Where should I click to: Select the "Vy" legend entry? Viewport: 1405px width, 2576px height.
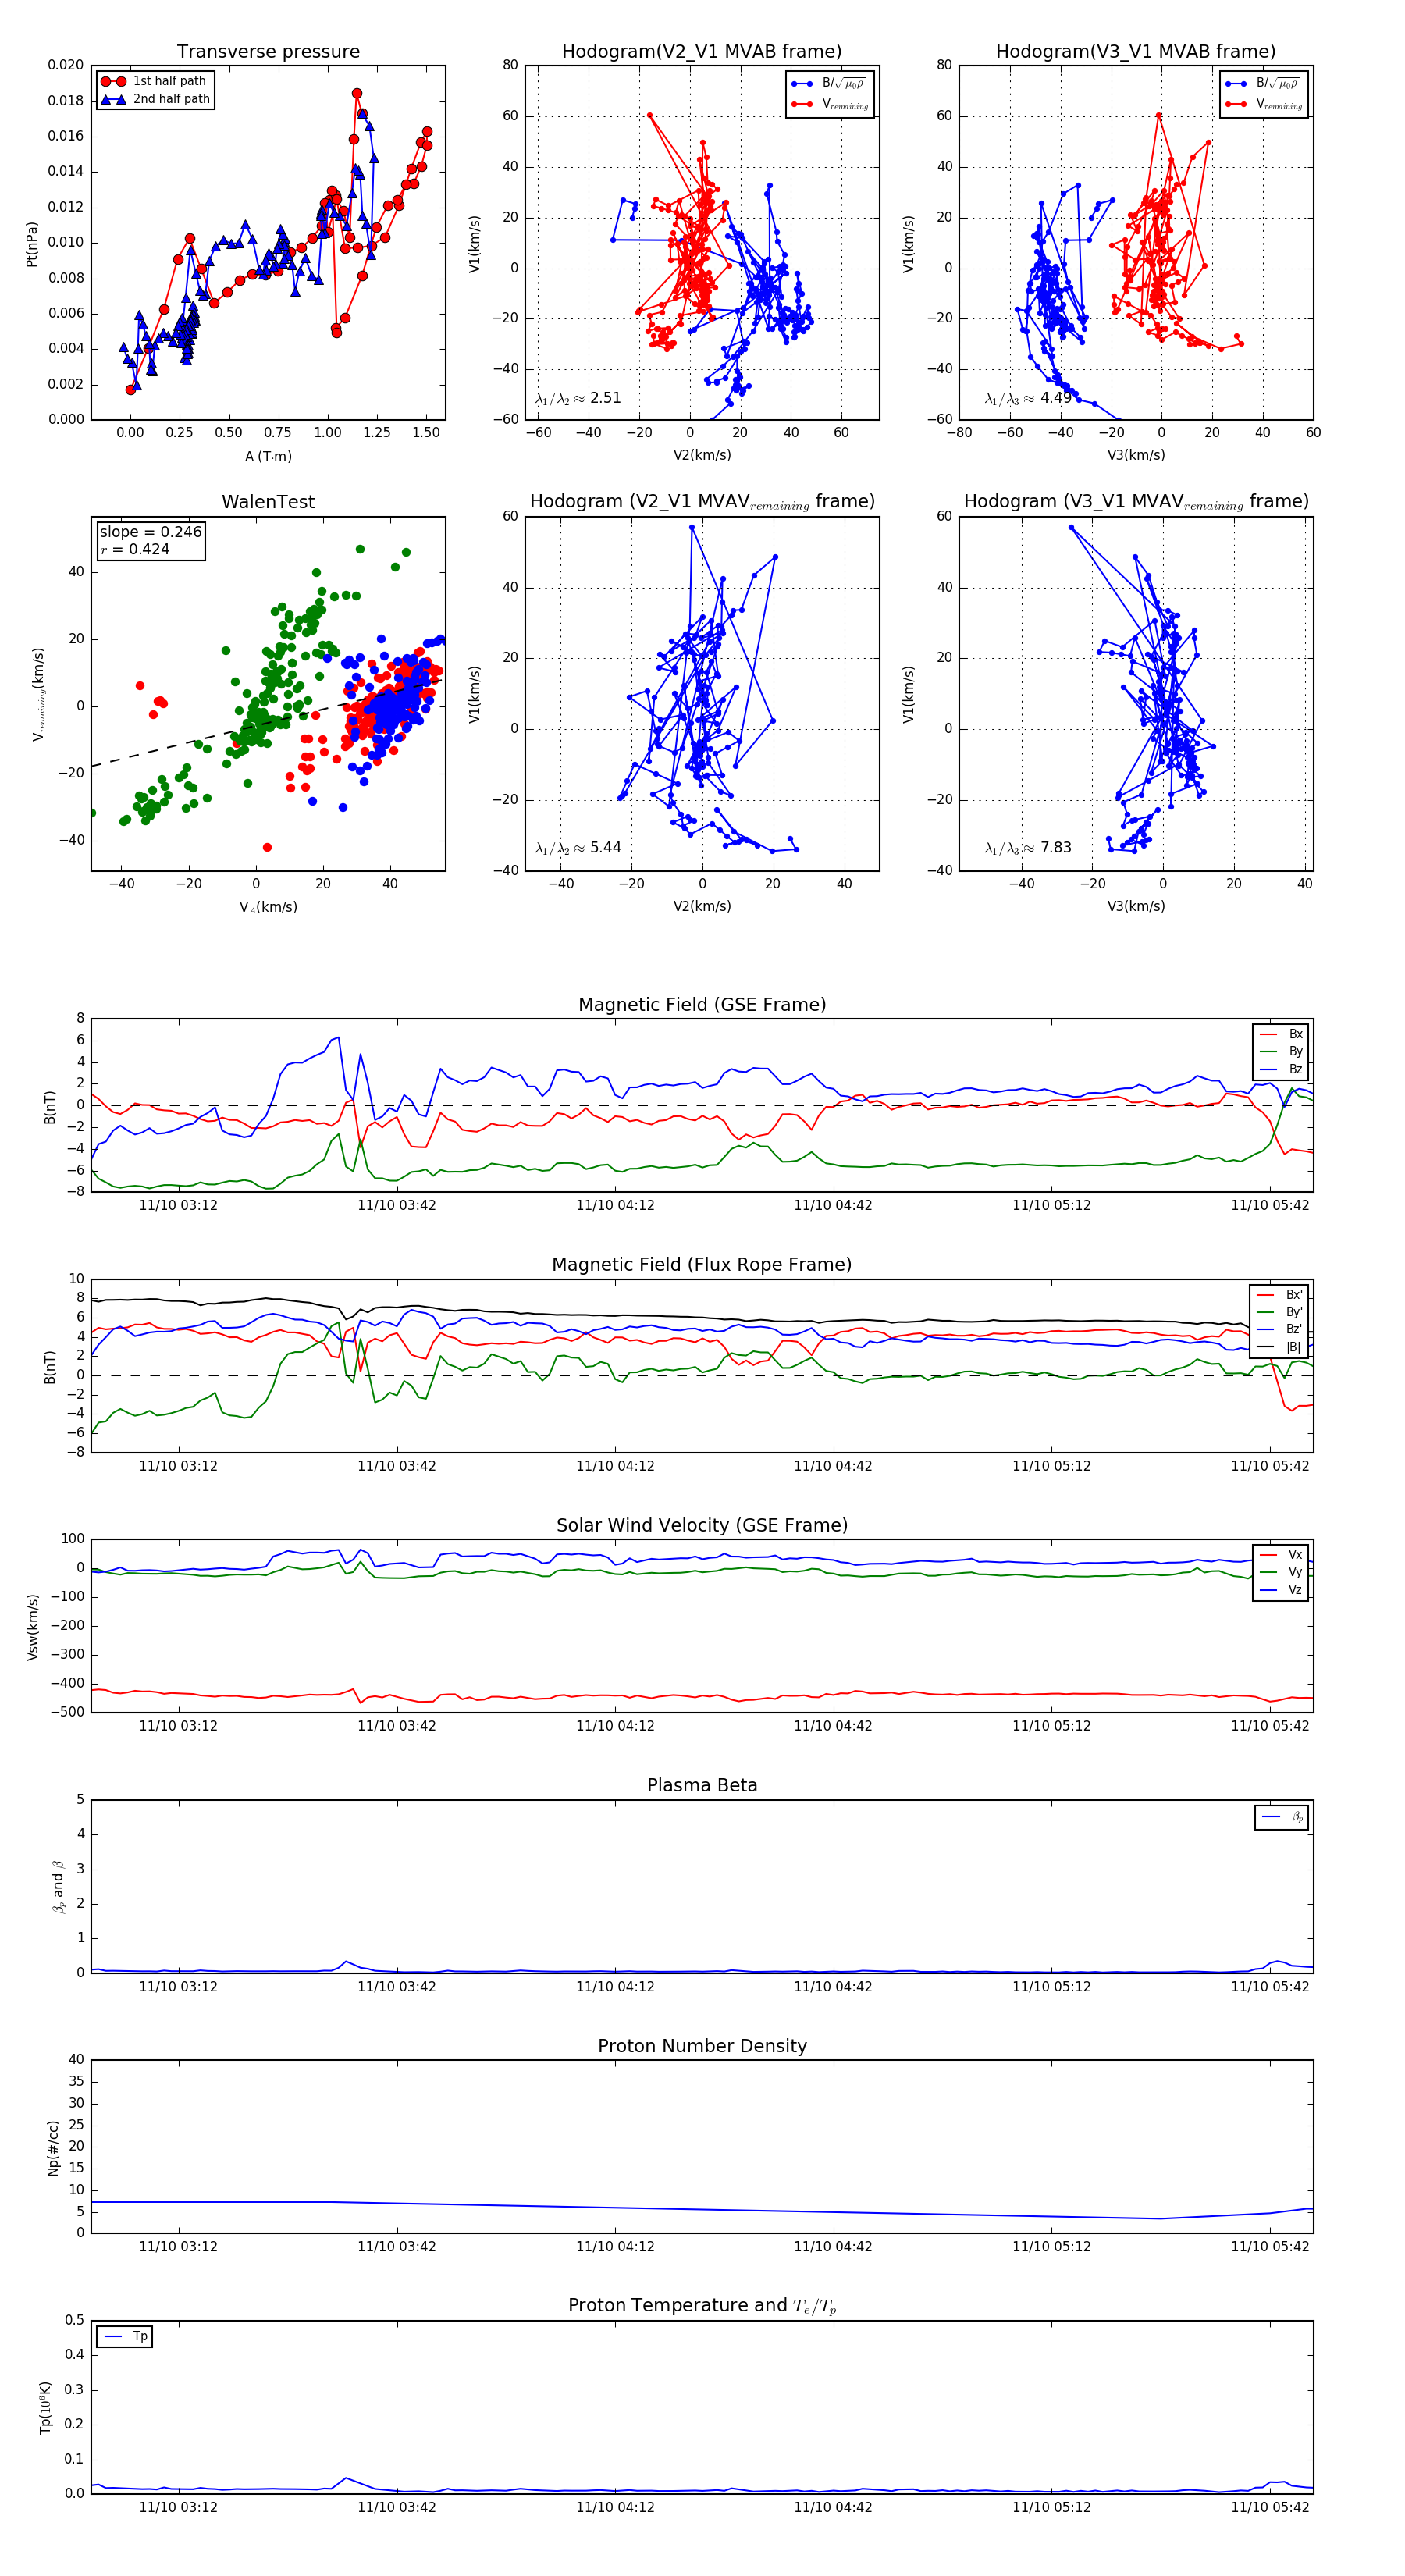[1282, 1572]
